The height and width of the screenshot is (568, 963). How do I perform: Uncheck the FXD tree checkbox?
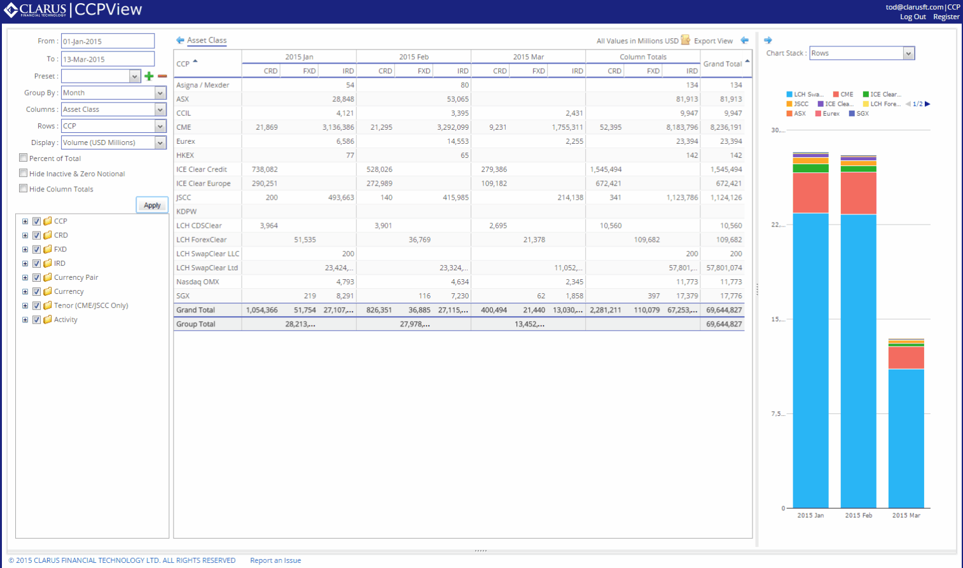36,249
